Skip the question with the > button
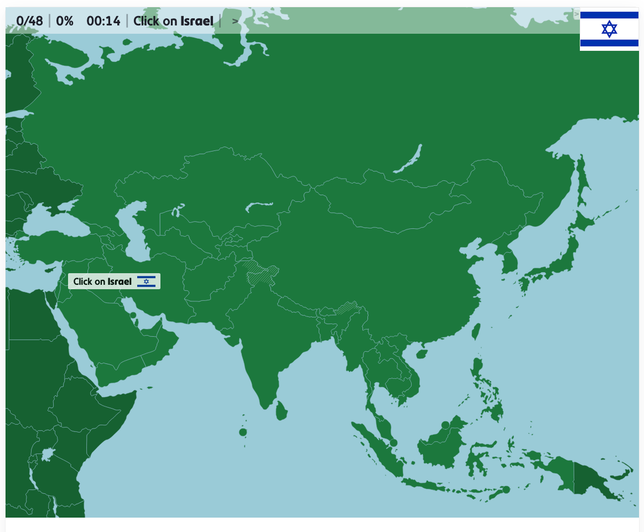 click(235, 21)
